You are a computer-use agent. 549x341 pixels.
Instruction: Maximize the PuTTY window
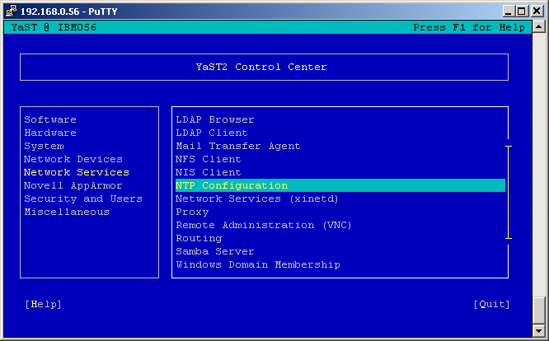click(x=521, y=12)
